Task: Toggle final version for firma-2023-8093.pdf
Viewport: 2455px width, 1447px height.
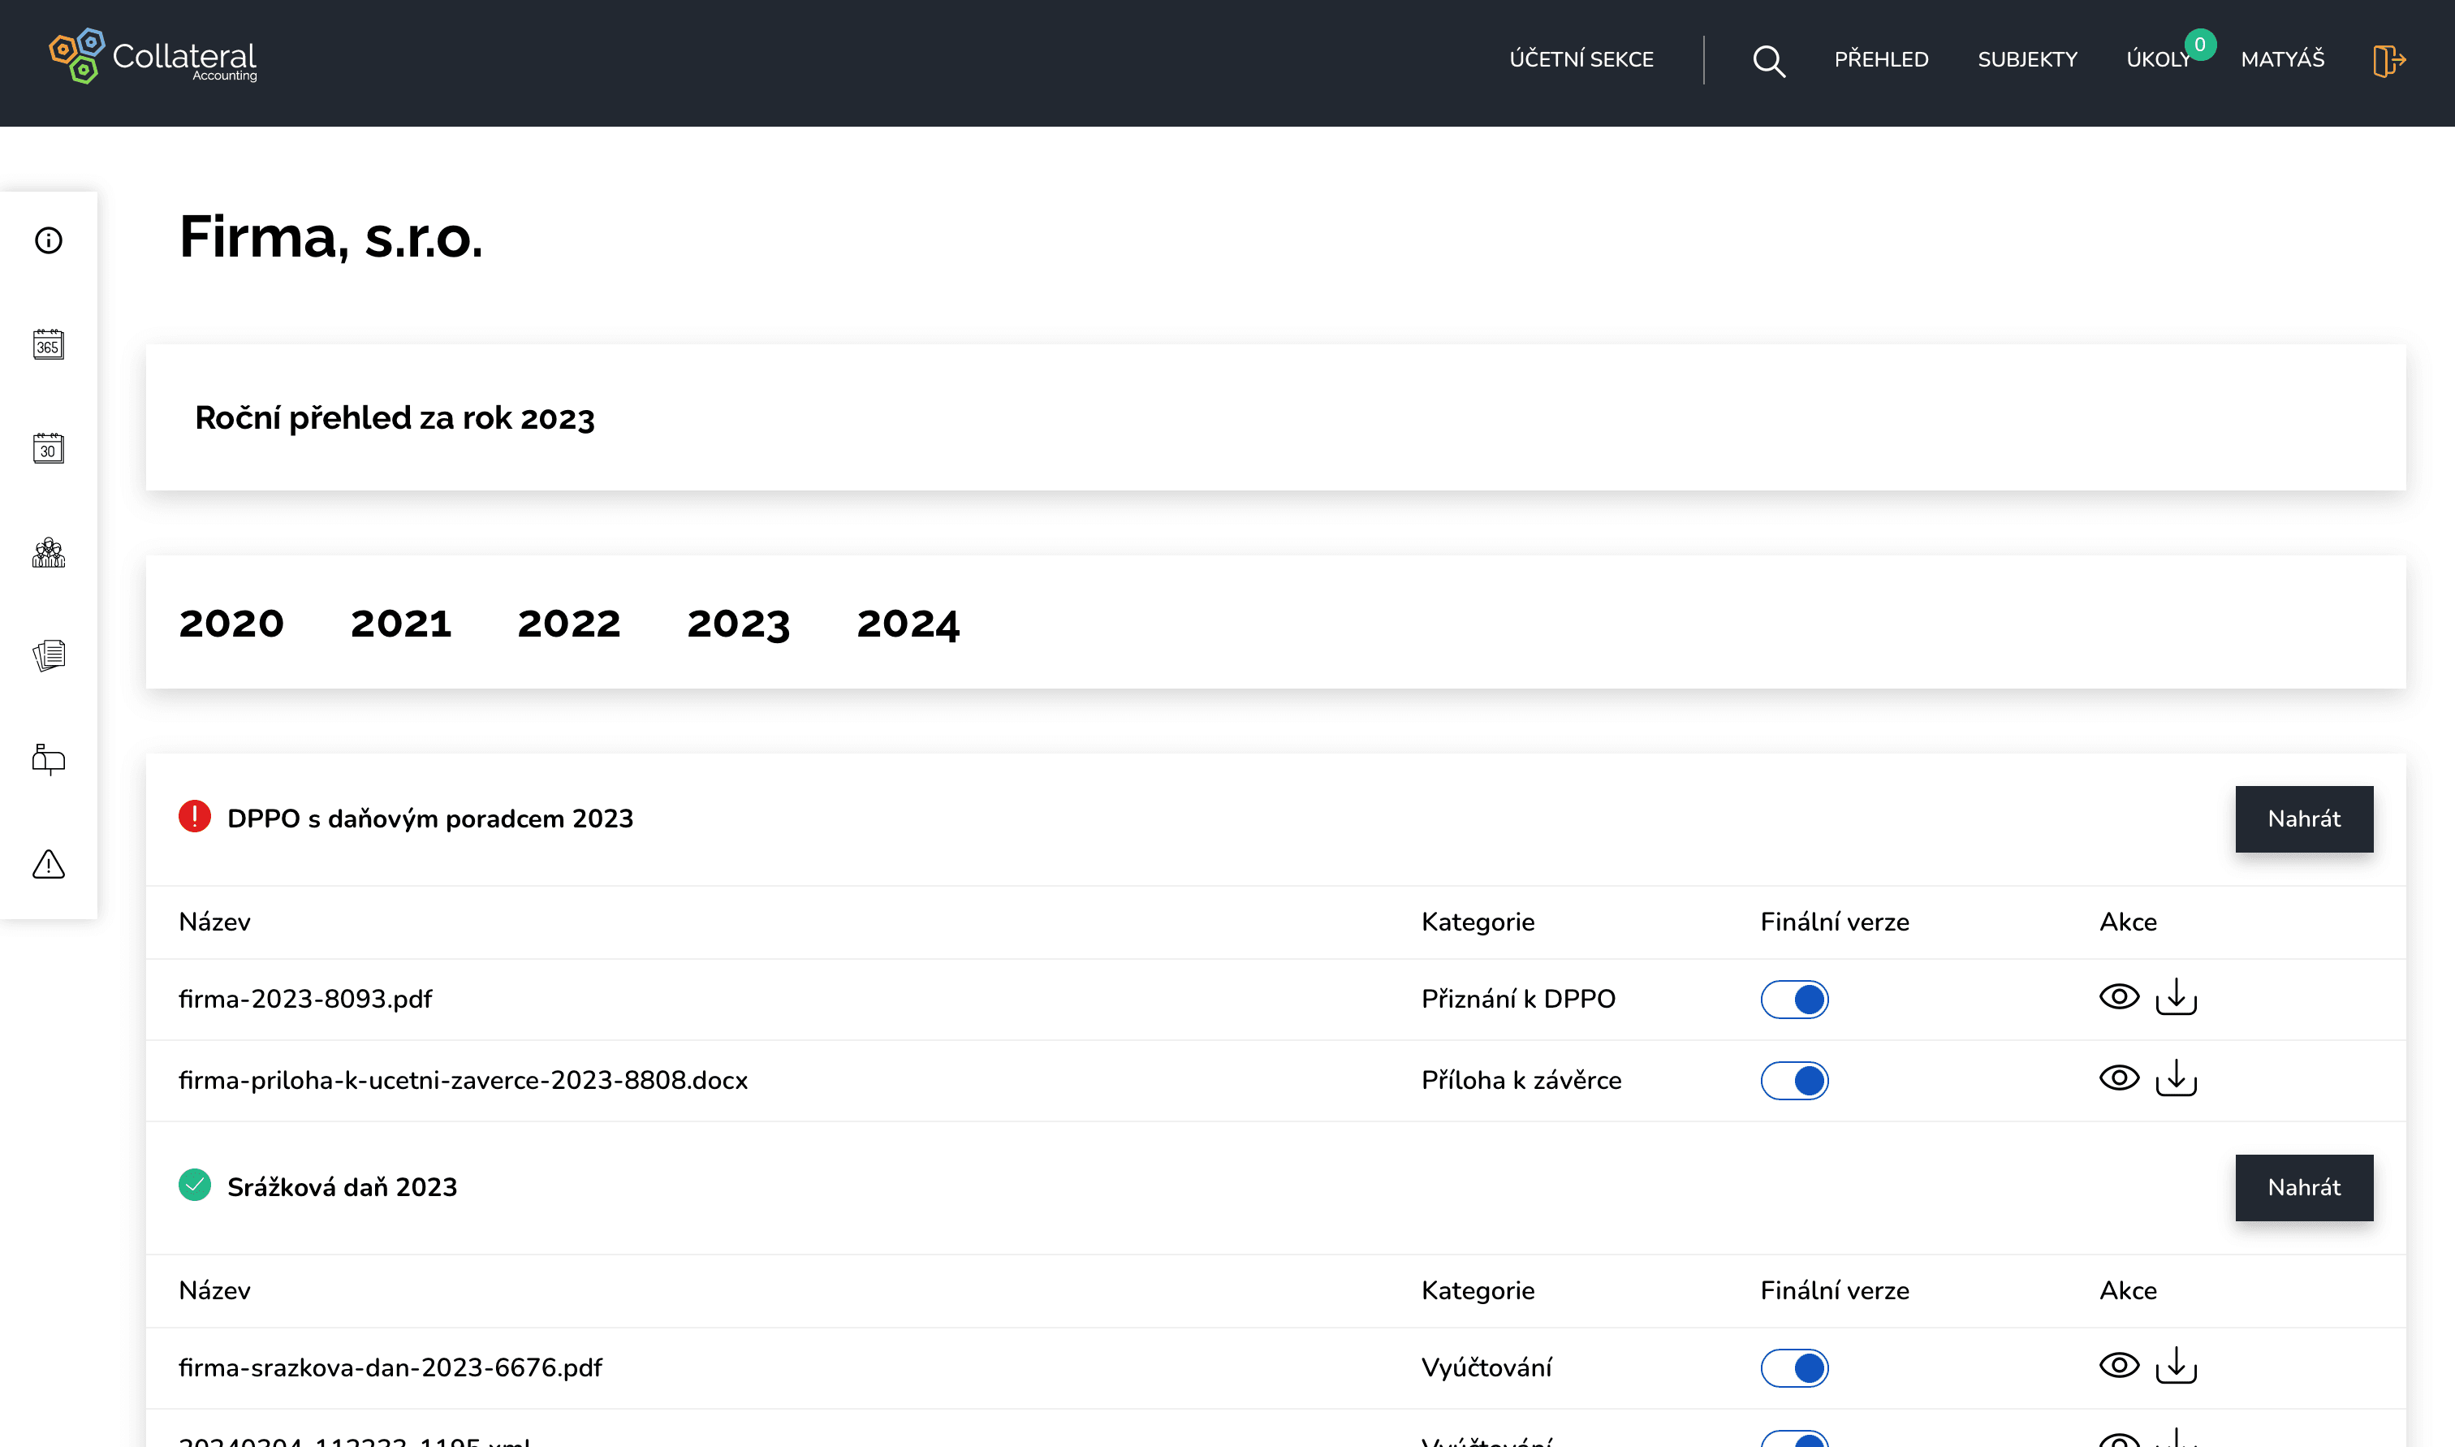Action: point(1794,1000)
